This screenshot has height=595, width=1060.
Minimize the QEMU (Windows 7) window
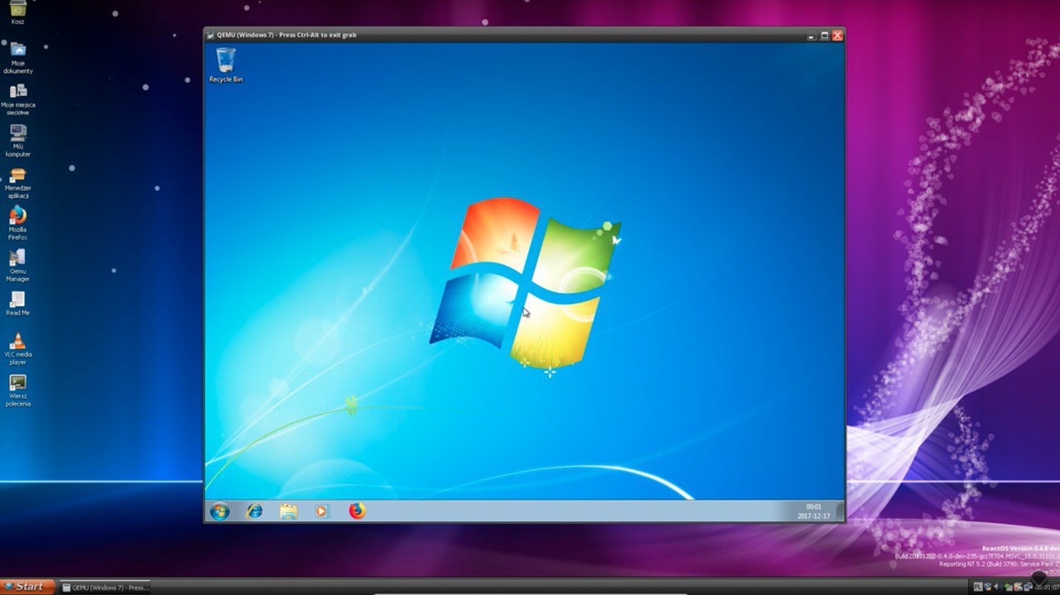coord(812,36)
